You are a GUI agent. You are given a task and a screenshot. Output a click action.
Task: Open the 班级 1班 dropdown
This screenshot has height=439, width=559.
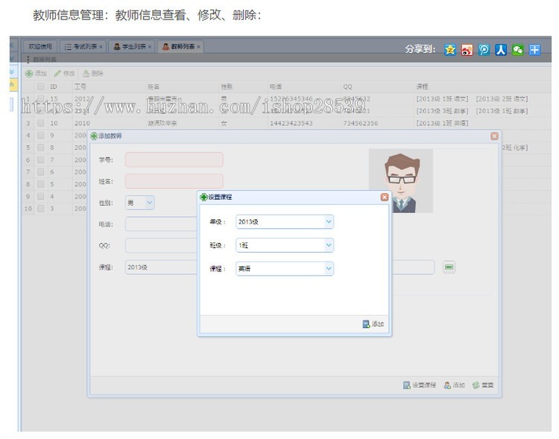(329, 245)
